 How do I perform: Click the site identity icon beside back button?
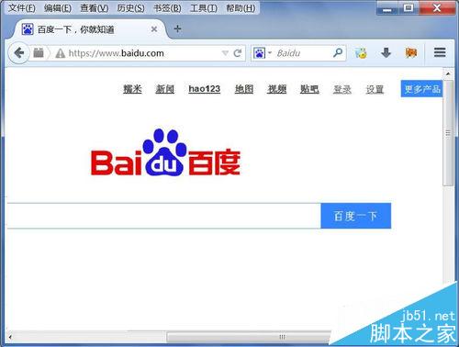pyautogui.click(x=39, y=53)
